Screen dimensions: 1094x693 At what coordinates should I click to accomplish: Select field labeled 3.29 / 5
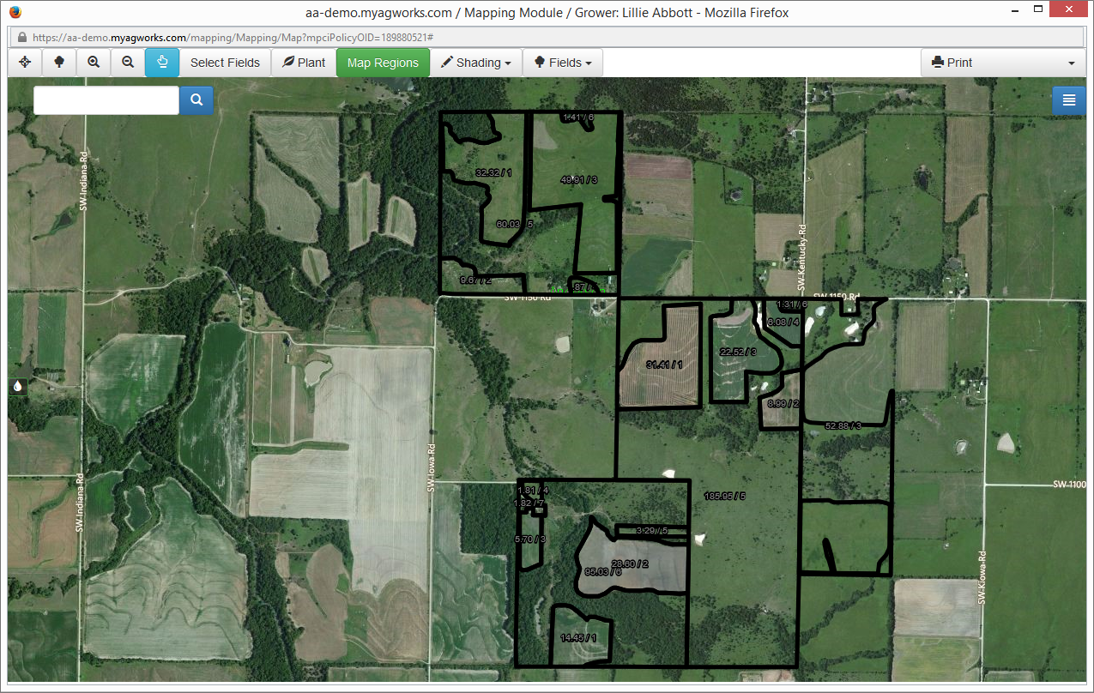click(x=652, y=532)
